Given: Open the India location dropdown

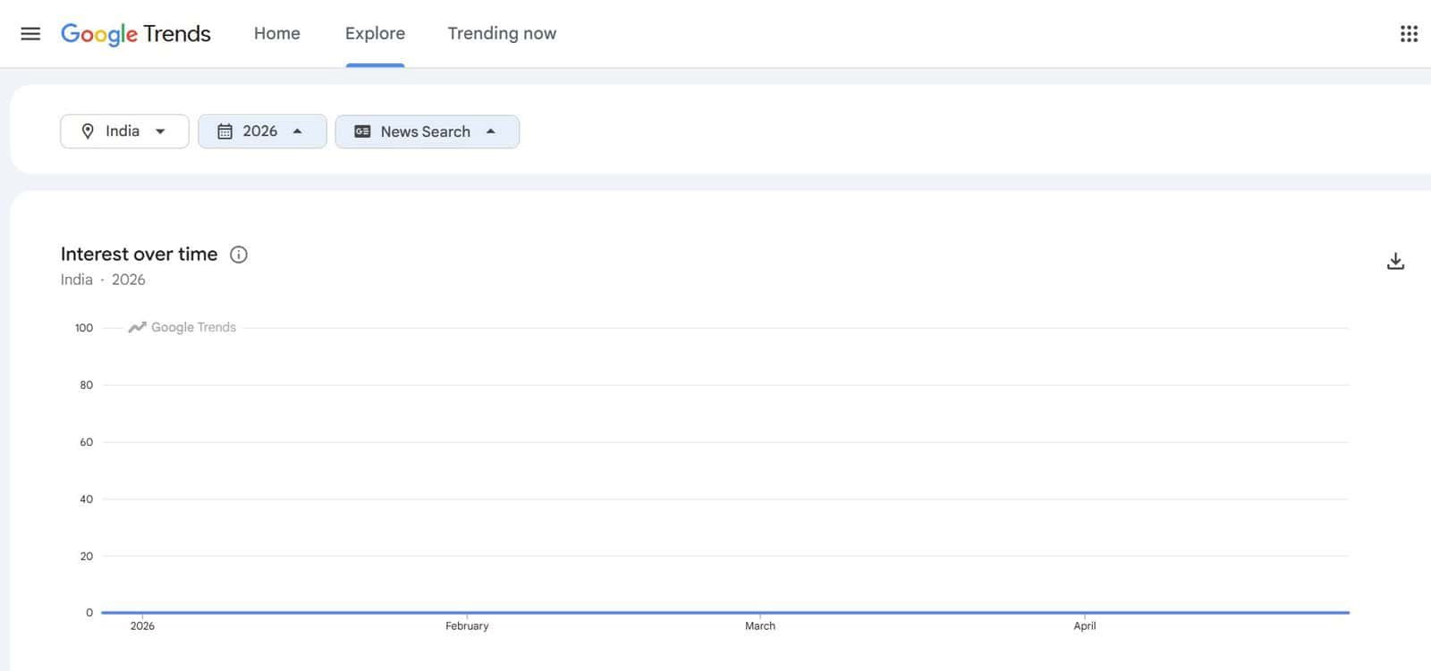Looking at the screenshot, I should pyautogui.click(x=124, y=131).
